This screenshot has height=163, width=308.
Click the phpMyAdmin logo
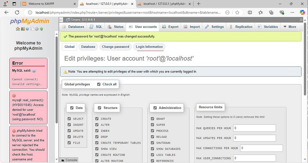tap(30, 21)
